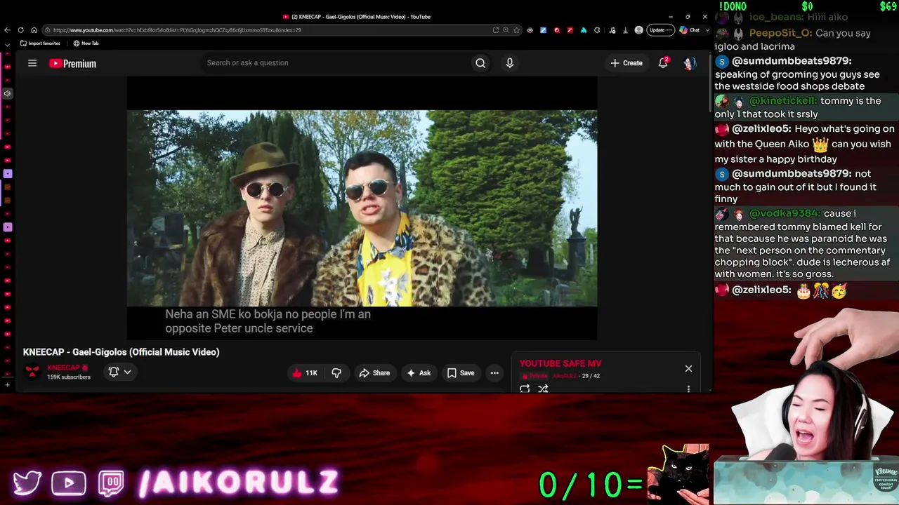The image size is (899, 505).
Task: Toggle playlist shuffle
Action: [543, 389]
